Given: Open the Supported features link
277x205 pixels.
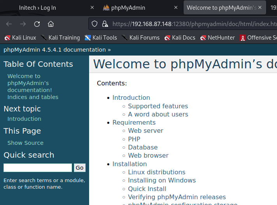Looking at the screenshot, I should point(158,106).
